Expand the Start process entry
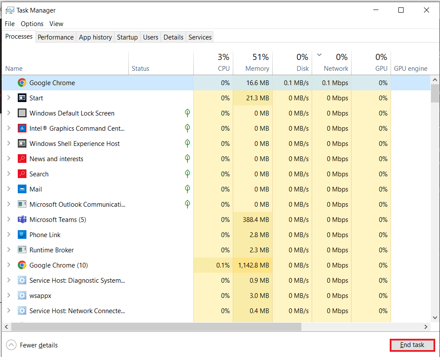The image size is (440, 357). tap(9, 98)
